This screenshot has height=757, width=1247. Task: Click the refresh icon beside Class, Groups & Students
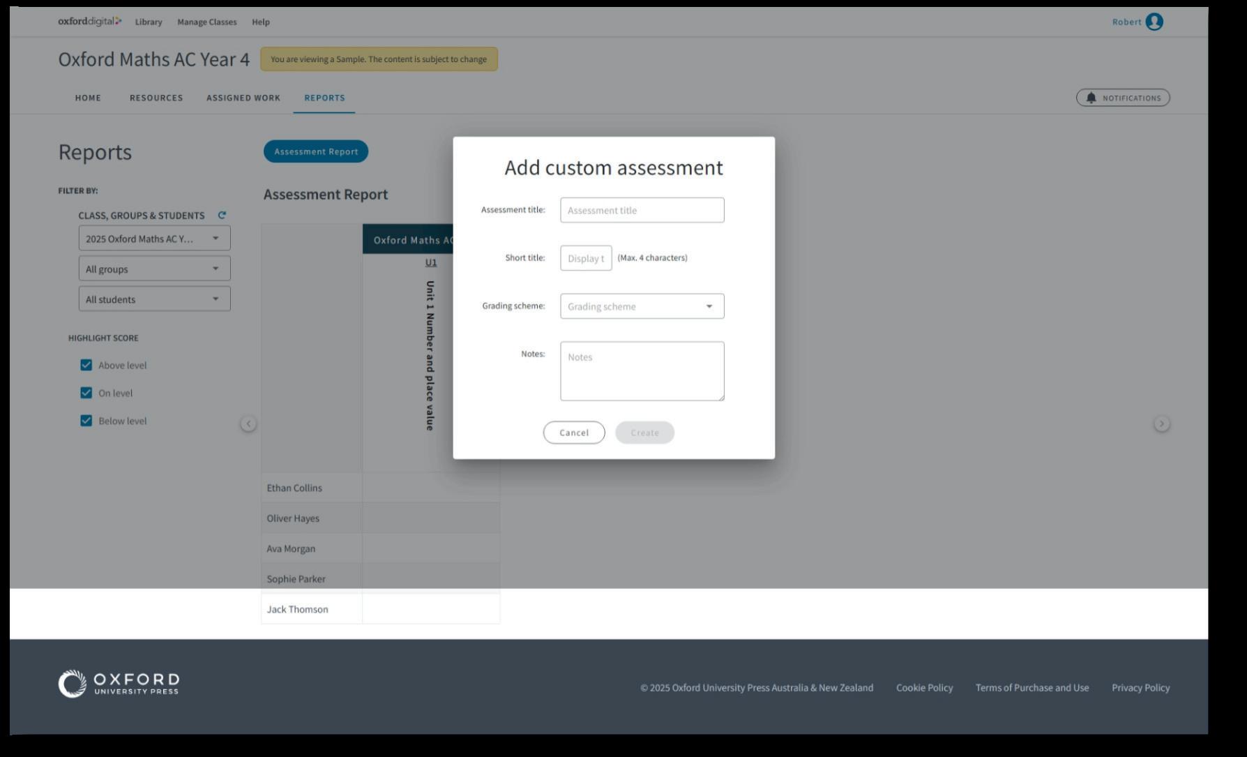(x=222, y=215)
